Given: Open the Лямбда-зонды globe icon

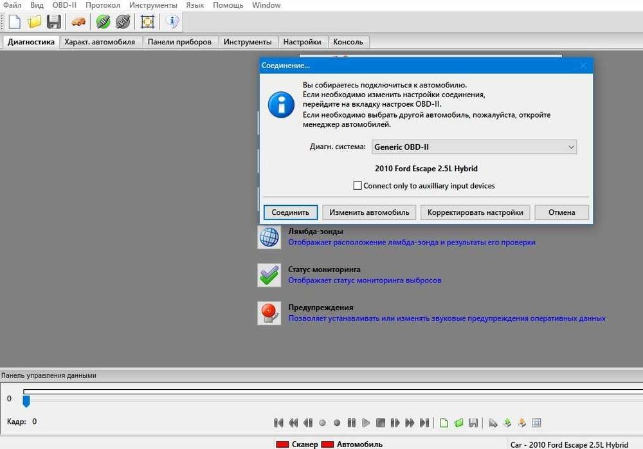Looking at the screenshot, I should [269, 237].
